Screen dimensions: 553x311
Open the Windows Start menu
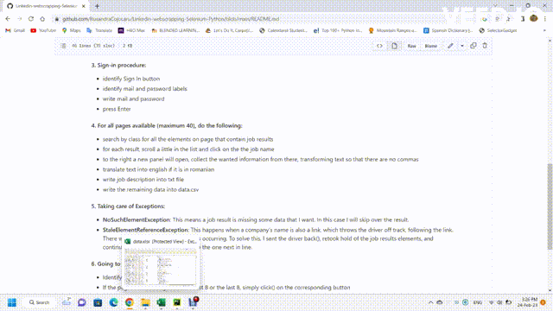pos(12,302)
